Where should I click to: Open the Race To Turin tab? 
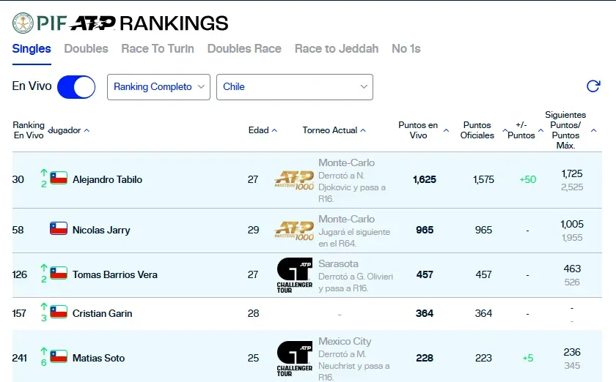coord(158,48)
